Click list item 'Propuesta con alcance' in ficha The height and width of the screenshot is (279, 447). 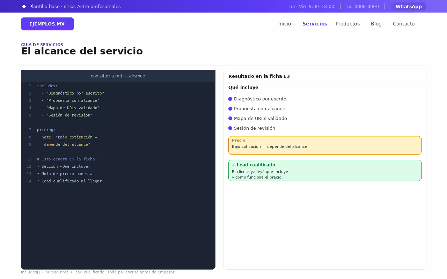click(259, 109)
